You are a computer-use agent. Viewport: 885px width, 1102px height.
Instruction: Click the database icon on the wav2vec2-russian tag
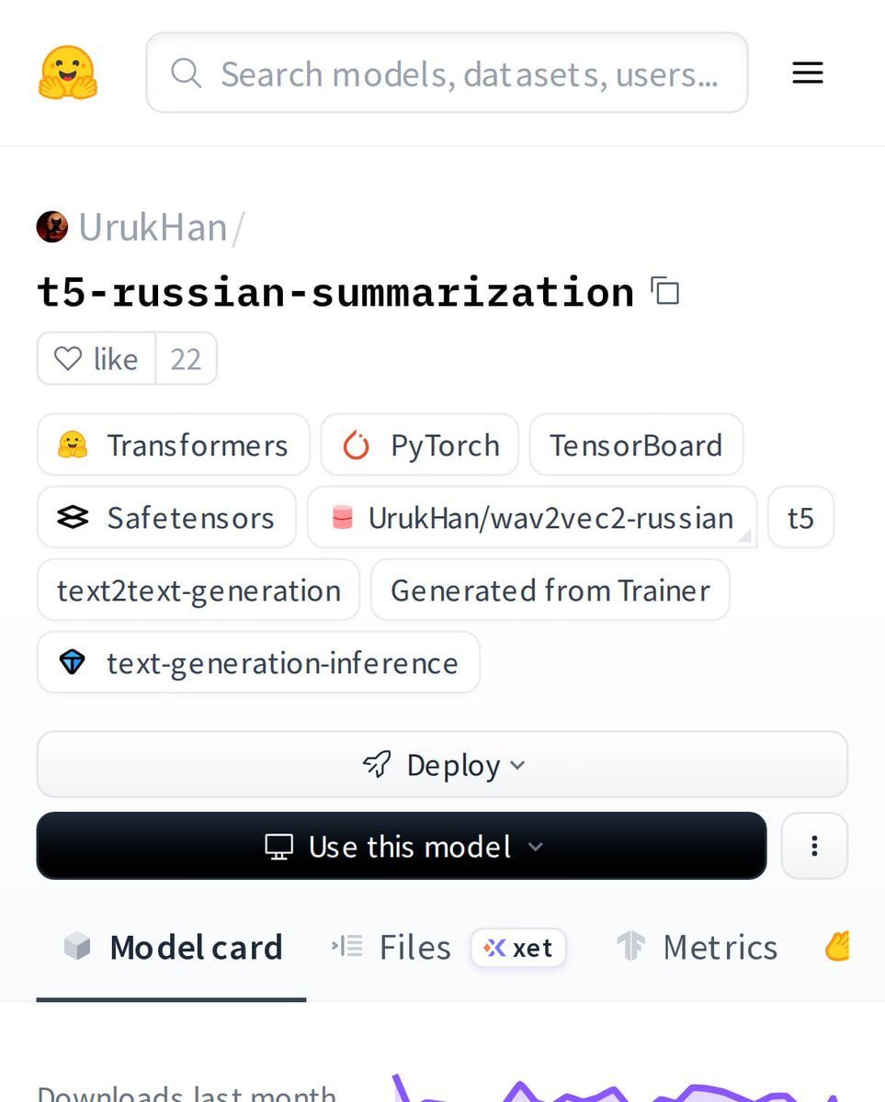[342, 517]
